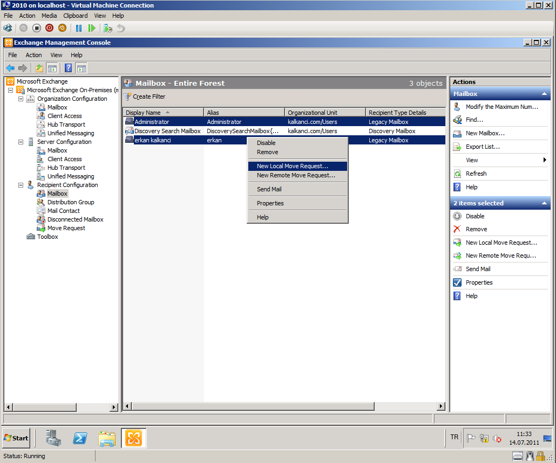The height and width of the screenshot is (463, 556).
Task: Click the VM Turn Off stop icon
Action: point(37,28)
